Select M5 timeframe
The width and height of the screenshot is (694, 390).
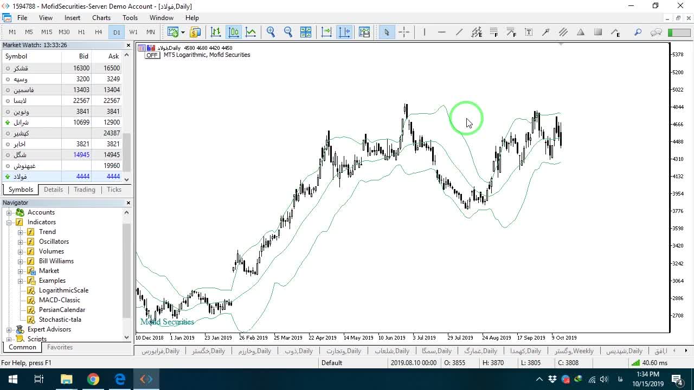click(x=29, y=32)
